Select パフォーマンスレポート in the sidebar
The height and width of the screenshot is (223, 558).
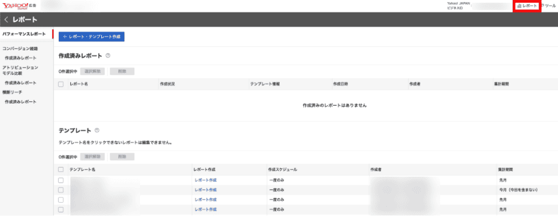tap(24, 34)
